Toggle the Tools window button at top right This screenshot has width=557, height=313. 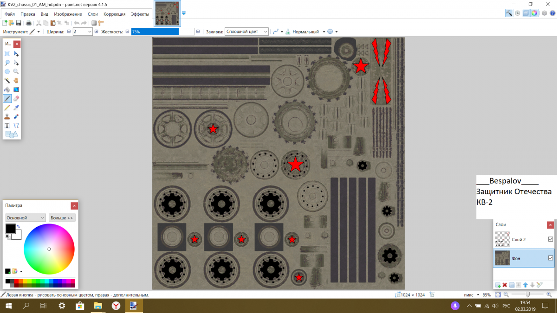(509, 13)
